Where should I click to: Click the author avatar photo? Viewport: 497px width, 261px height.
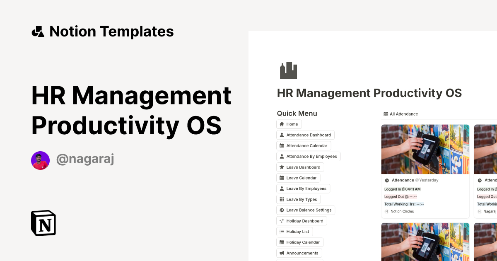coord(40,159)
